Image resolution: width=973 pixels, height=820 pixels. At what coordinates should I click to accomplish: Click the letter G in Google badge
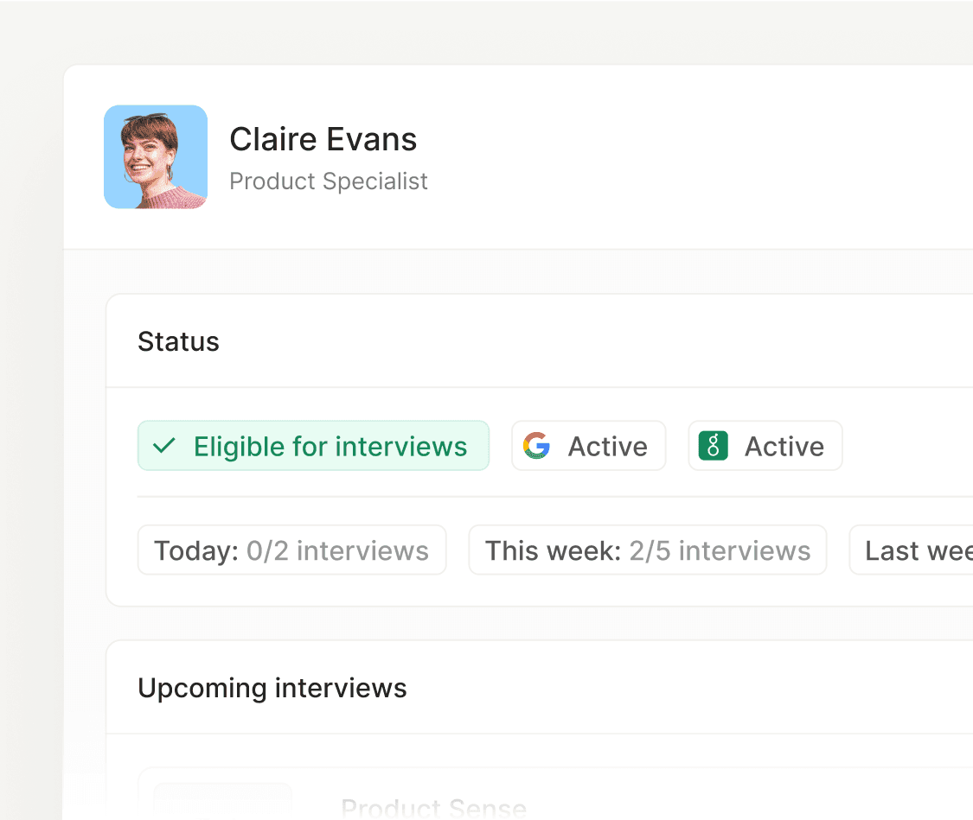pyautogui.click(x=536, y=446)
